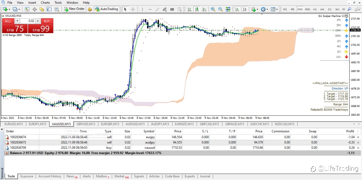The height and width of the screenshot is (180, 362).
Task: Select the eurjpy sell order row
Action: [x=183, y=137]
